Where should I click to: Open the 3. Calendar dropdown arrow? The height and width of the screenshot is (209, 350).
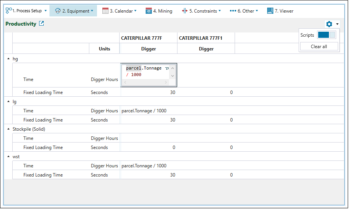click(135, 11)
